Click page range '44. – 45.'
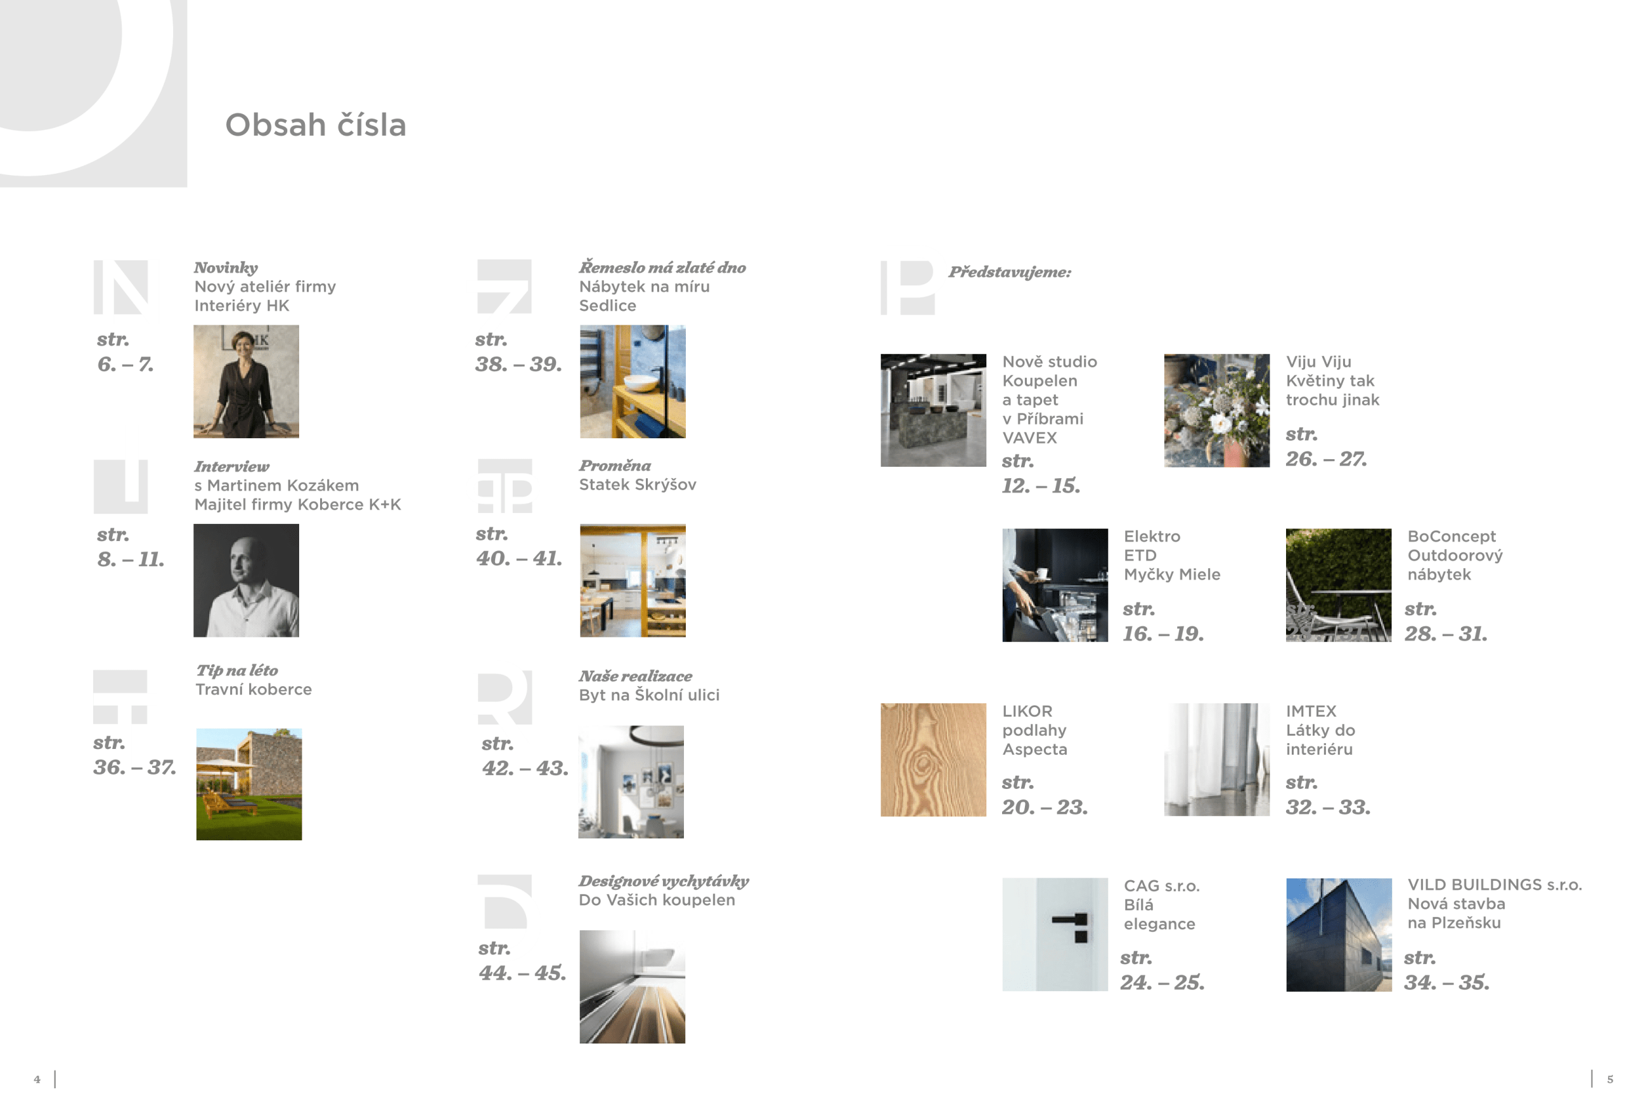This screenshot has height=1113, width=1648. [x=523, y=973]
